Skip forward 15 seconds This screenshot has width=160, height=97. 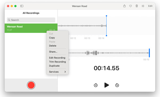coord(117,85)
